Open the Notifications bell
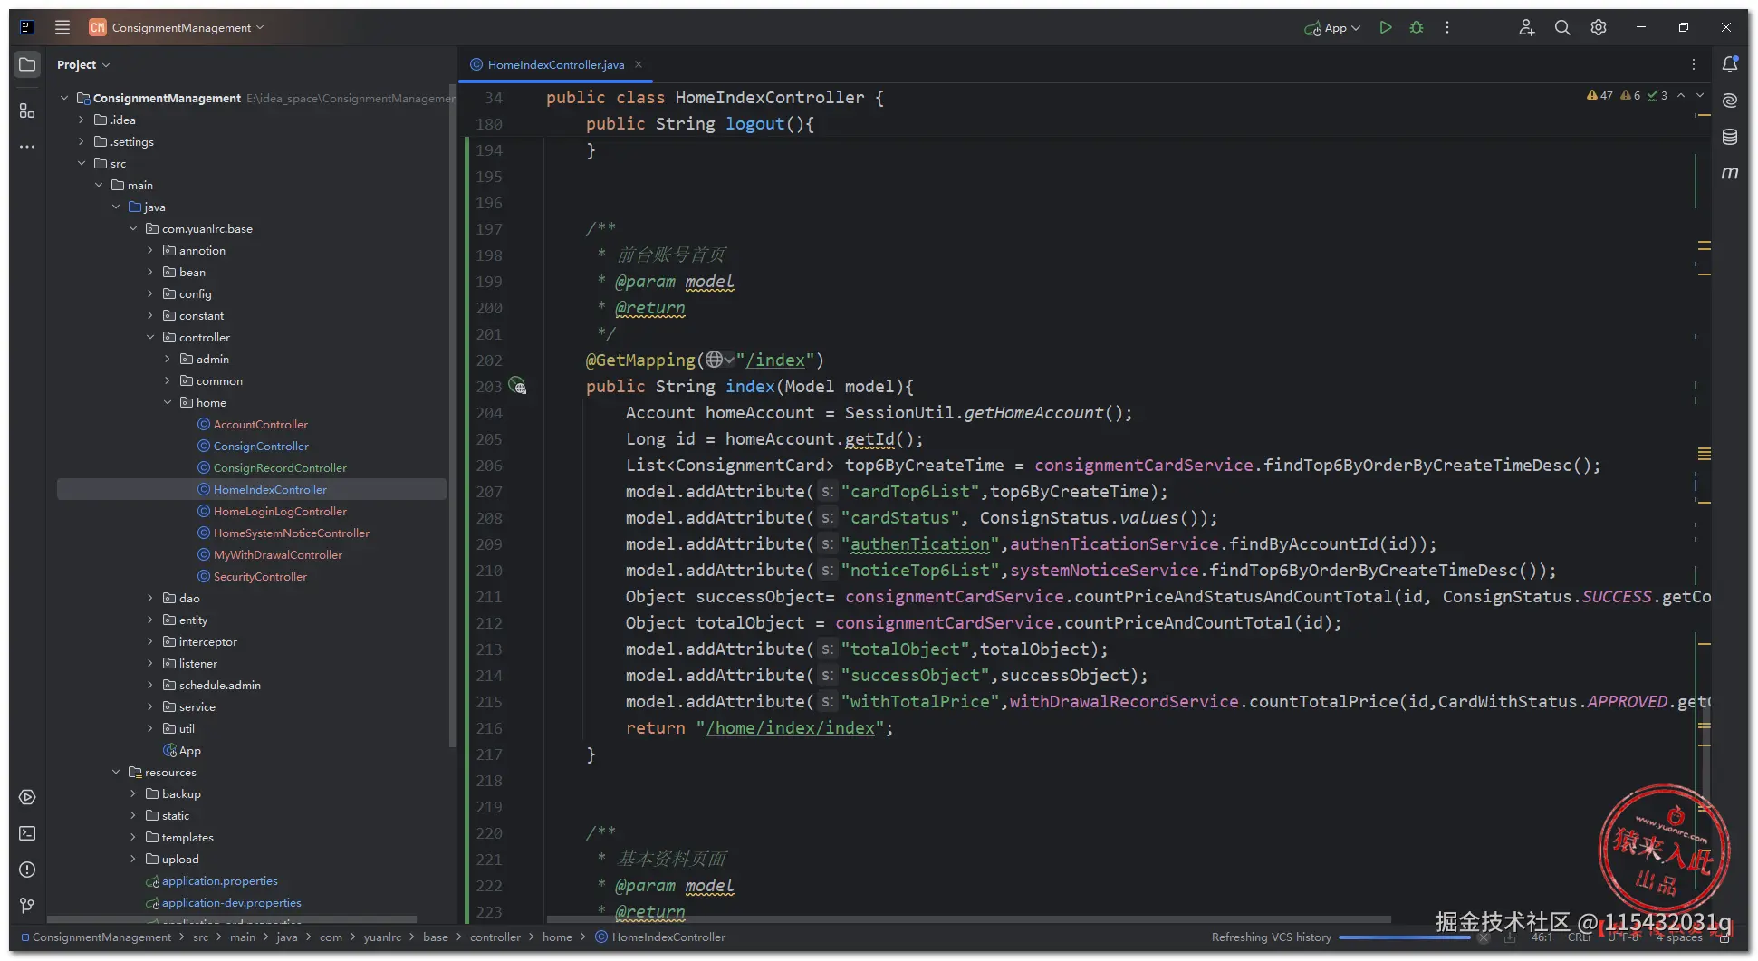 (x=1730, y=64)
